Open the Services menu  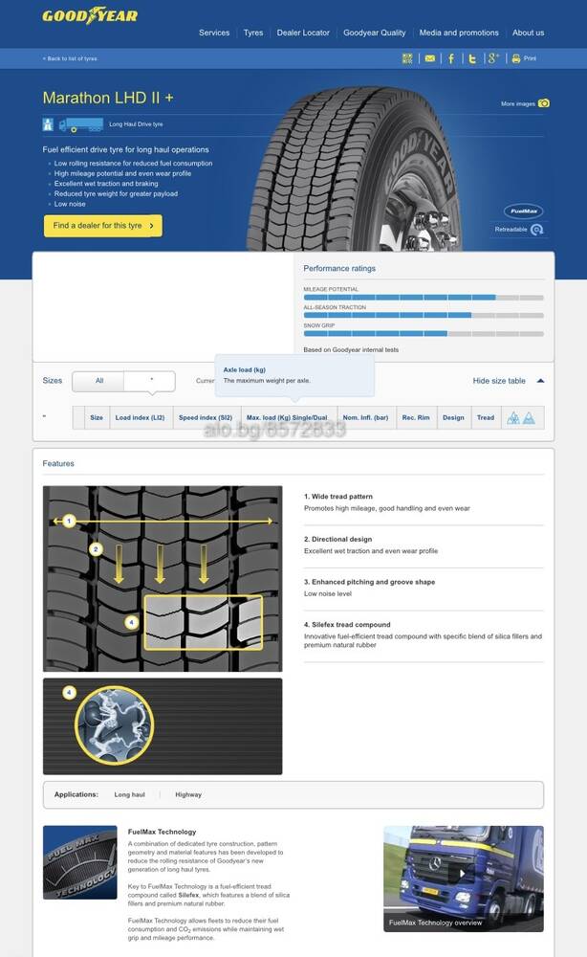click(x=214, y=33)
